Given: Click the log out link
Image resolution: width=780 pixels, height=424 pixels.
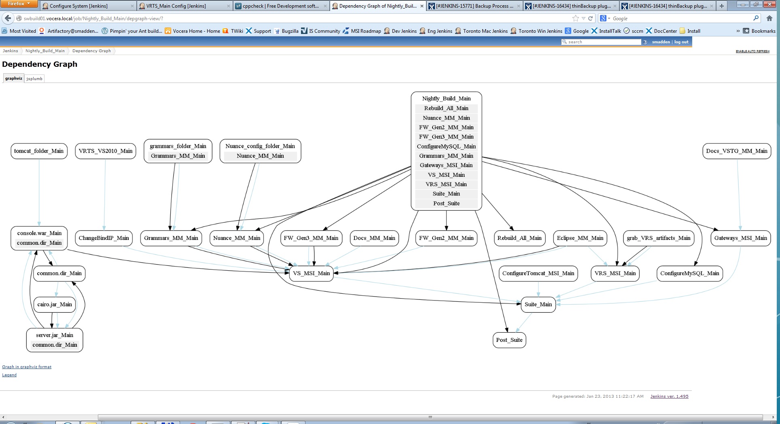Looking at the screenshot, I should click(681, 42).
